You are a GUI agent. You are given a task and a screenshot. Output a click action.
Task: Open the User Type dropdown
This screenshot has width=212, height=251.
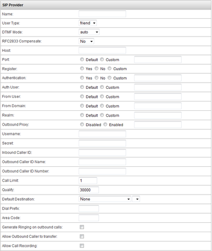coord(87,23)
